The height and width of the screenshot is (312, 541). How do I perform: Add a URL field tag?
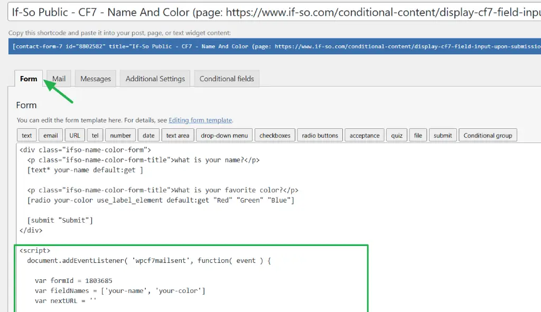click(75, 135)
